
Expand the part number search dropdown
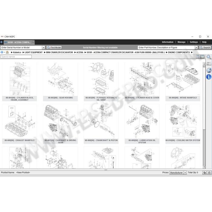pos(196,48)
